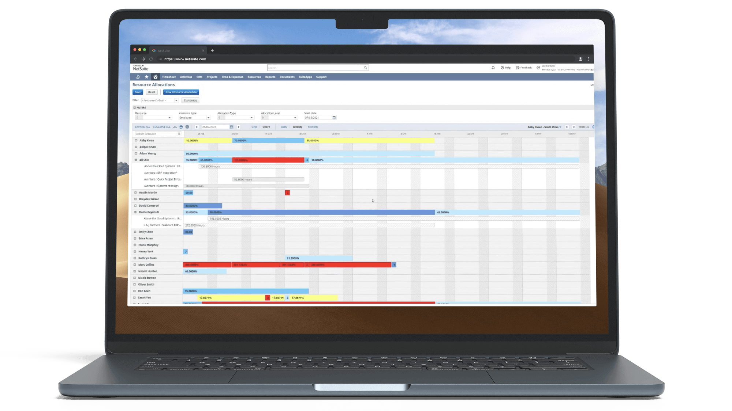Open the Recent Records clock icon
This screenshot has height=411, width=732.
pyautogui.click(x=138, y=77)
